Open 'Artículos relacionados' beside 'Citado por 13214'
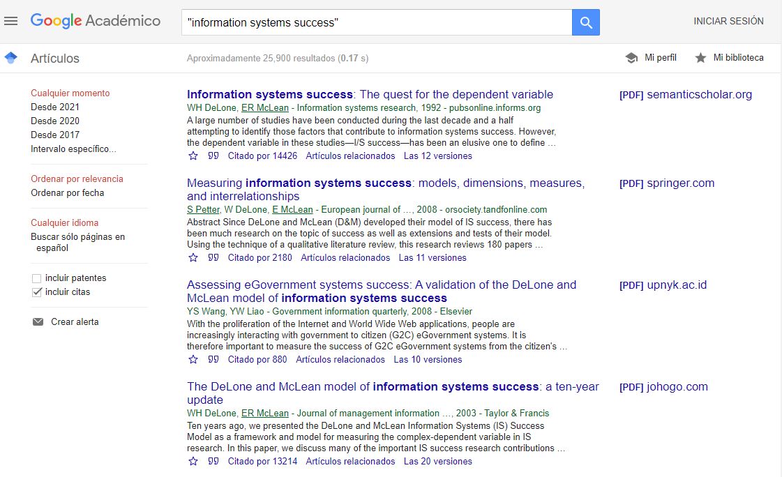This screenshot has width=782, height=477. click(x=350, y=461)
